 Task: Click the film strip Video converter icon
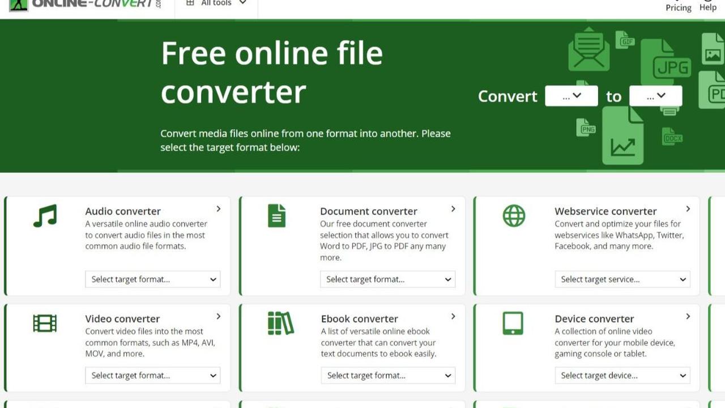click(45, 323)
